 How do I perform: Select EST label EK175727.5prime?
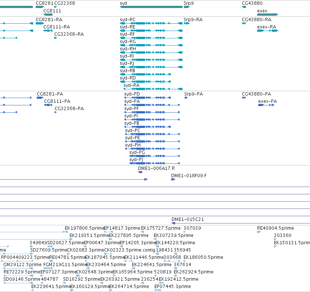pos(161,228)
